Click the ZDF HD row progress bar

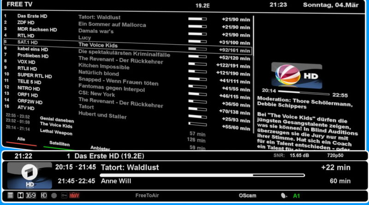pos(197,26)
